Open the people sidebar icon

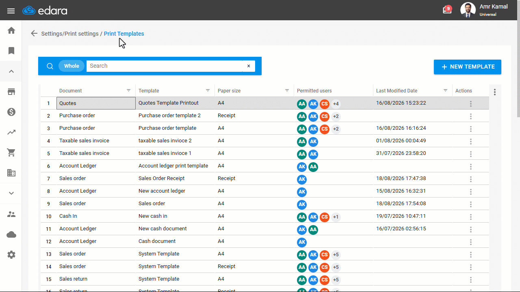[11, 214]
